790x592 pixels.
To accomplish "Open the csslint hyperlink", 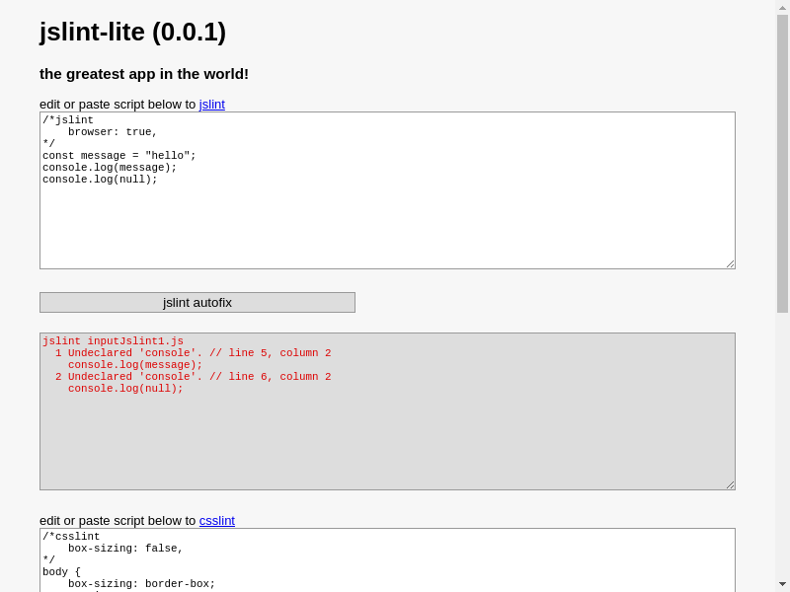I will pos(217,521).
